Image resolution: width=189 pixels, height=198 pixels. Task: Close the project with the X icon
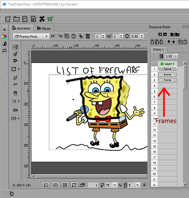click(x=42, y=19)
